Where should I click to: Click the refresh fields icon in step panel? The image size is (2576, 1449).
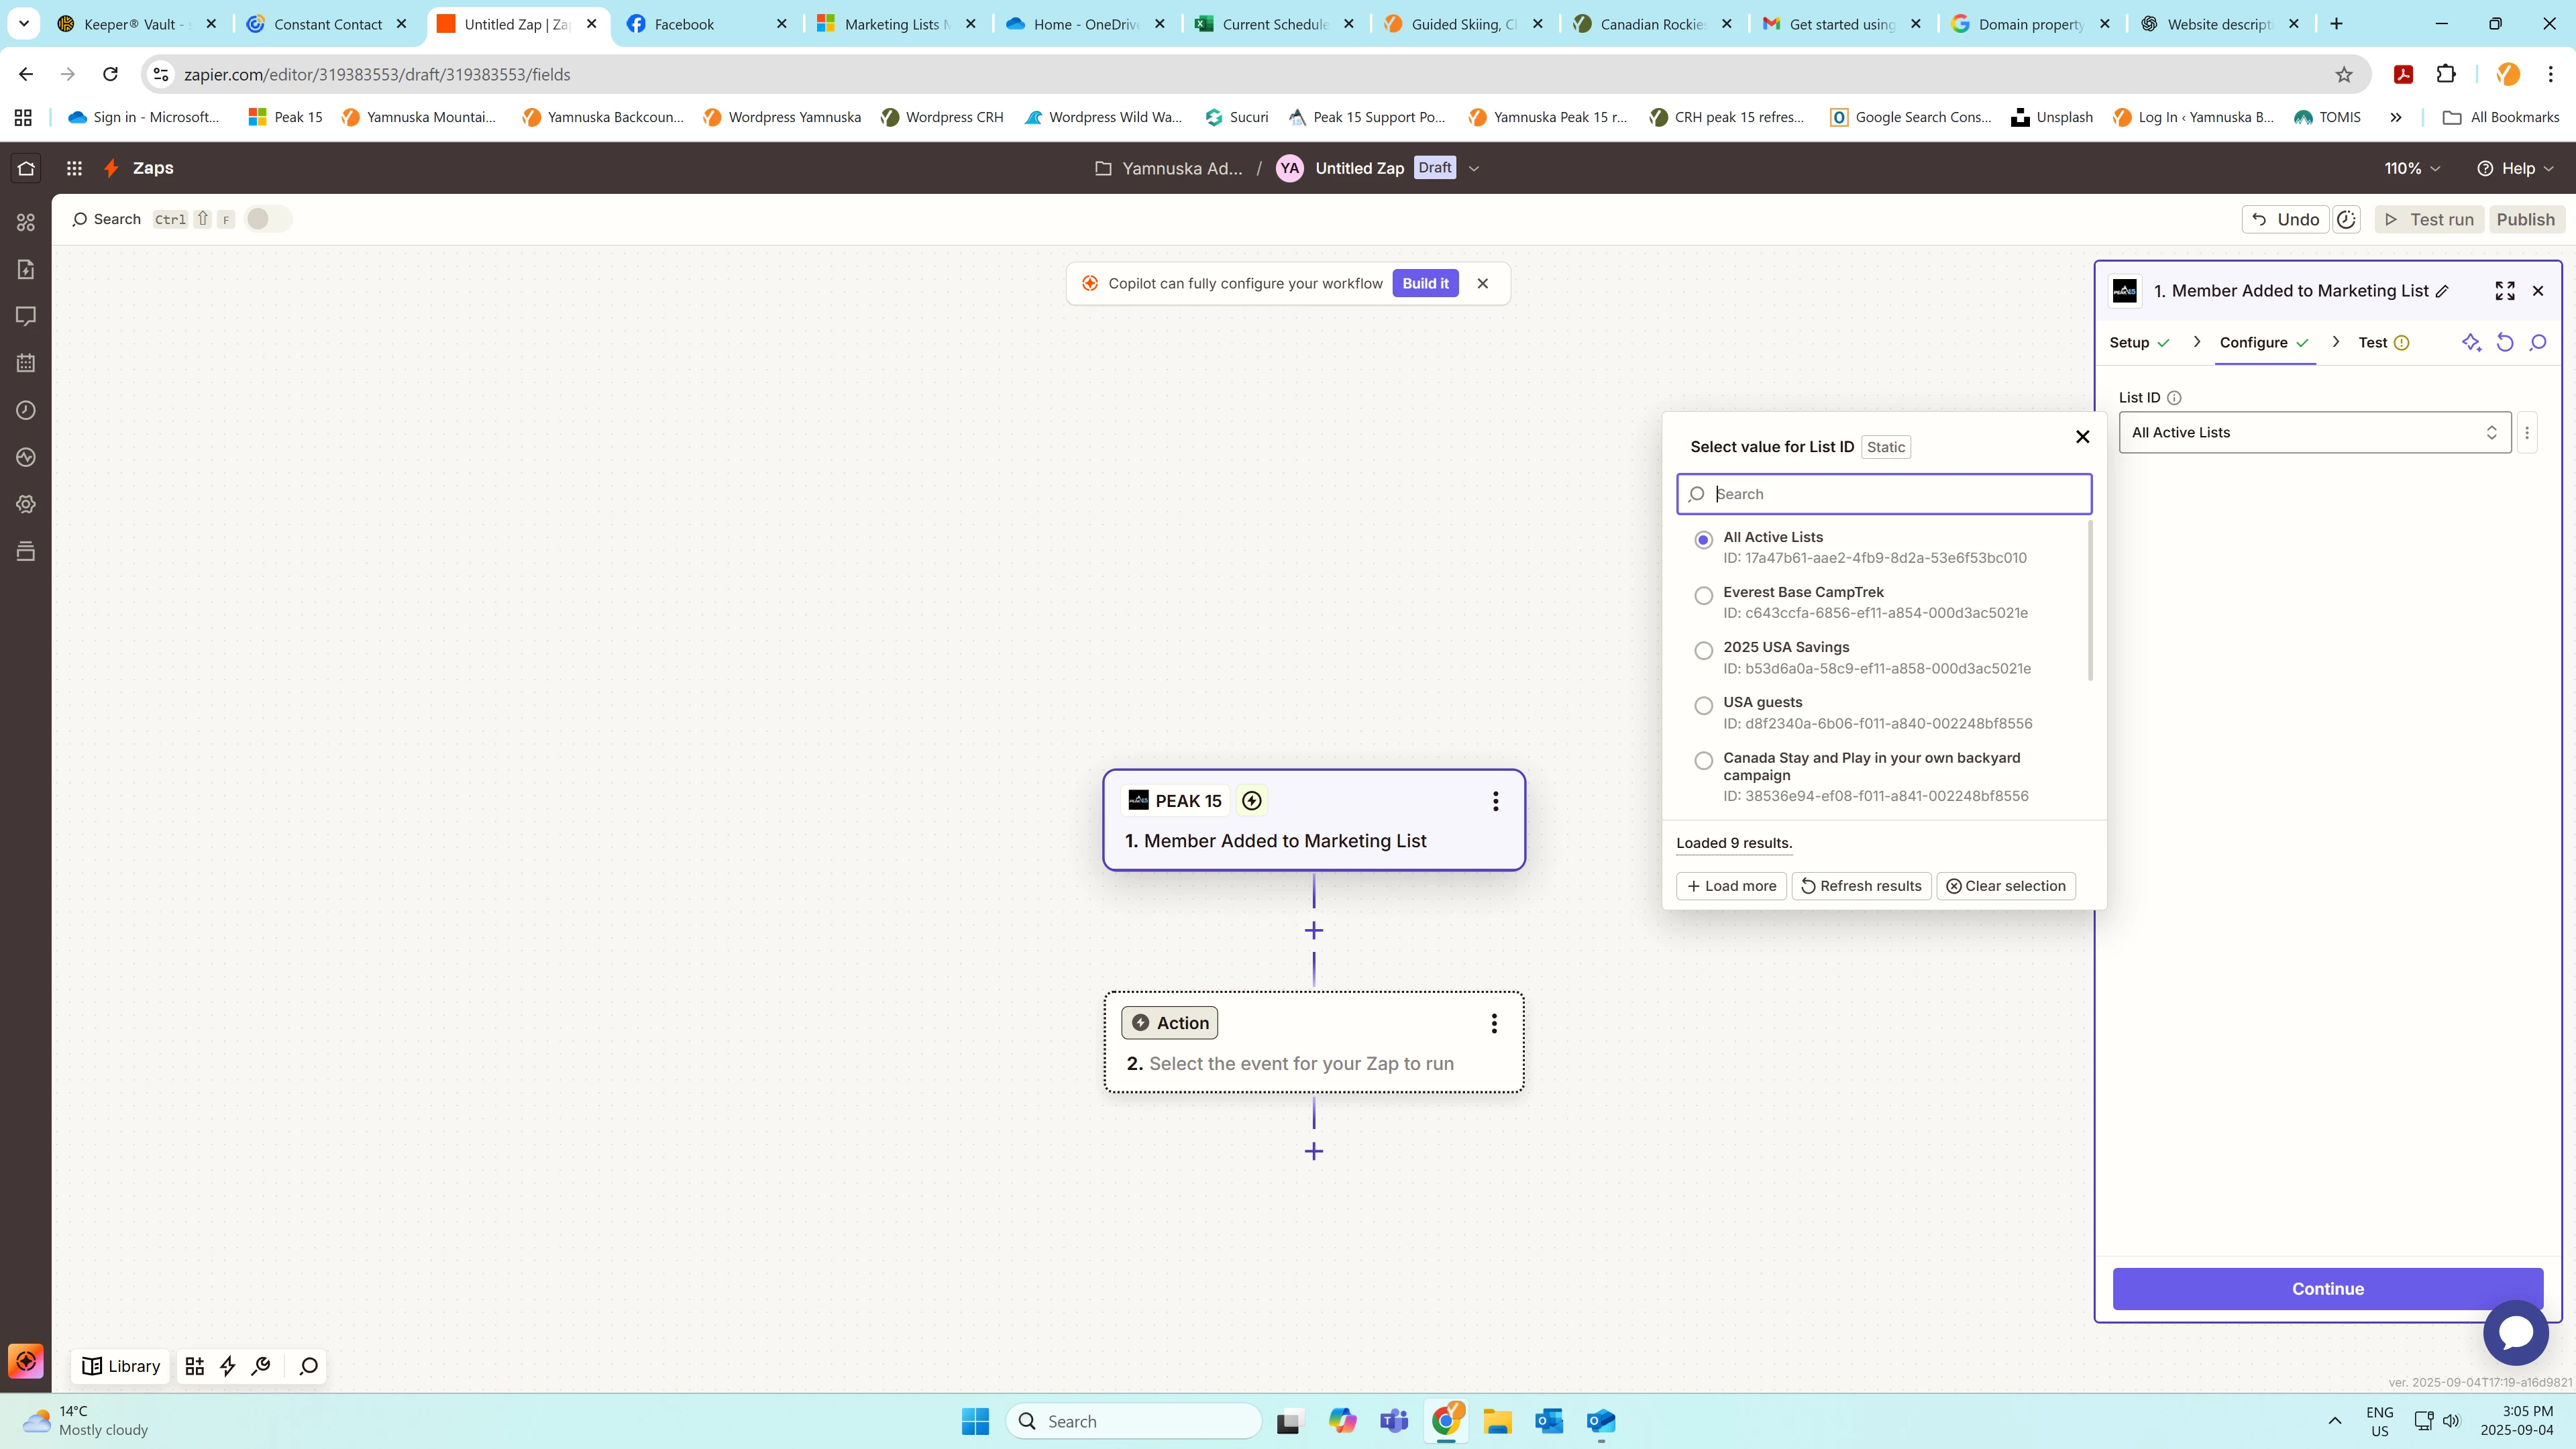click(x=2505, y=343)
